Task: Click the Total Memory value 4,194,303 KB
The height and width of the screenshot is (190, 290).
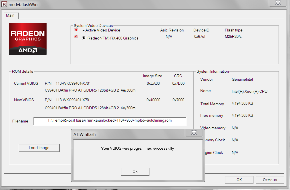Action: pyautogui.click(x=242, y=103)
